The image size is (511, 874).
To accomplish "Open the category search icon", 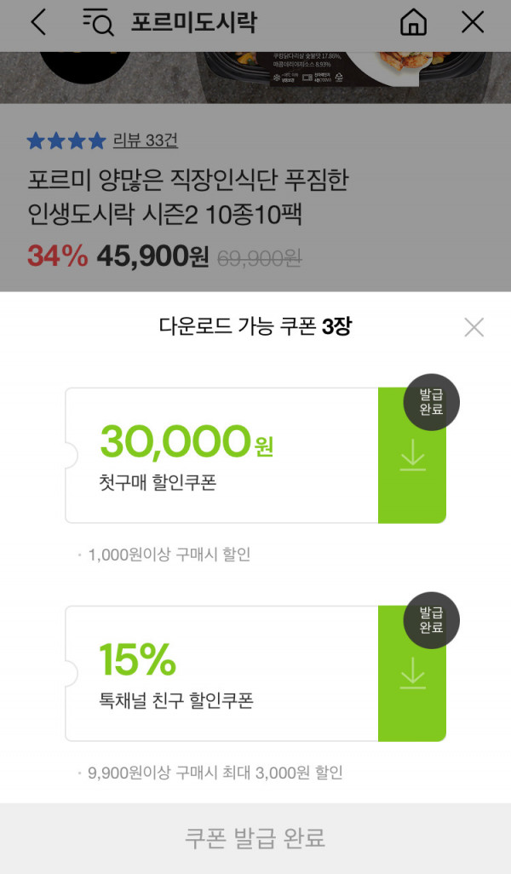I will (x=98, y=23).
